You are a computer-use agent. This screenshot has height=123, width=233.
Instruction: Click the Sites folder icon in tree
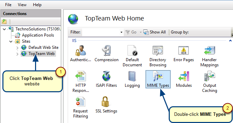pos(18,41)
